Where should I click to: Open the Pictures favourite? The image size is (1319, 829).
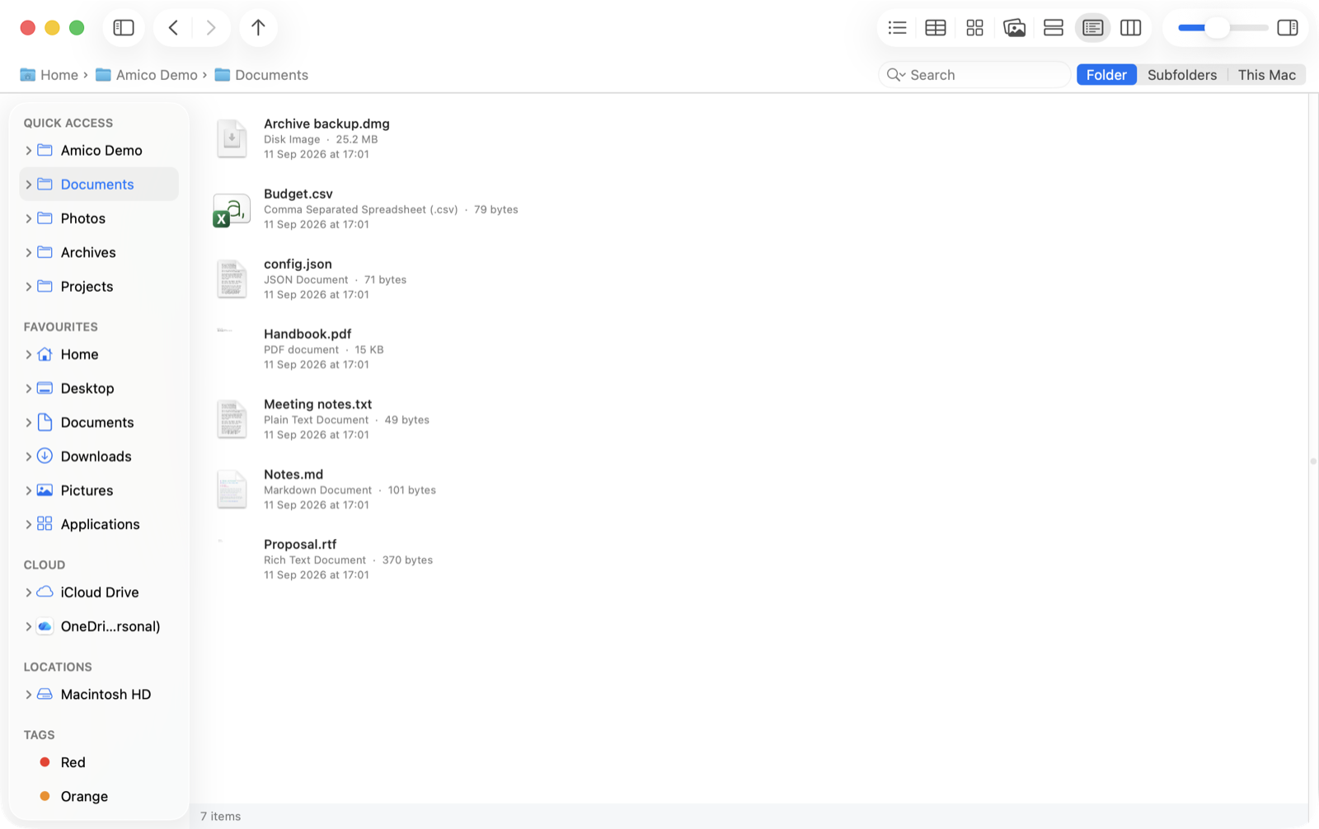click(99, 490)
